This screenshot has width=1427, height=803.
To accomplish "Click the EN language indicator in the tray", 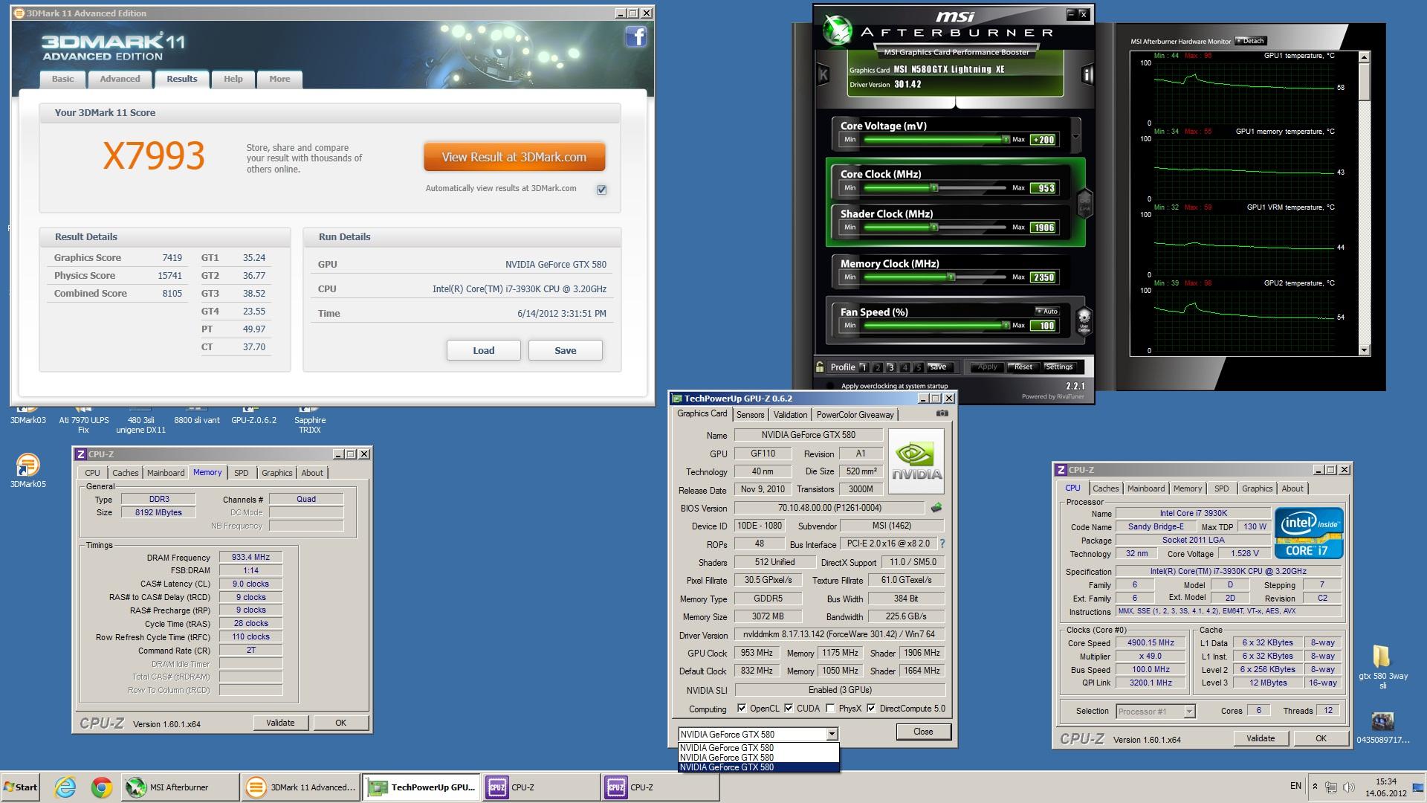I will (1295, 786).
